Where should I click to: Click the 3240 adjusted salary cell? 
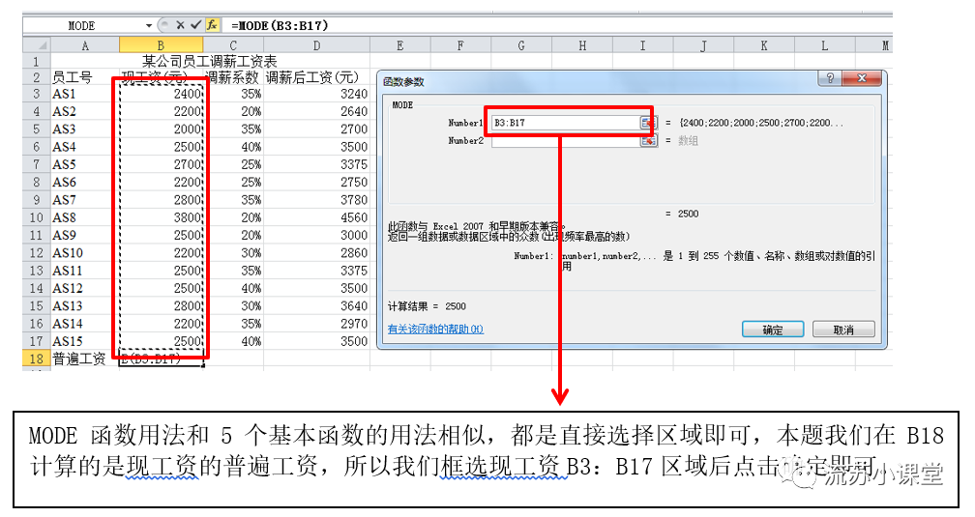[x=316, y=94]
